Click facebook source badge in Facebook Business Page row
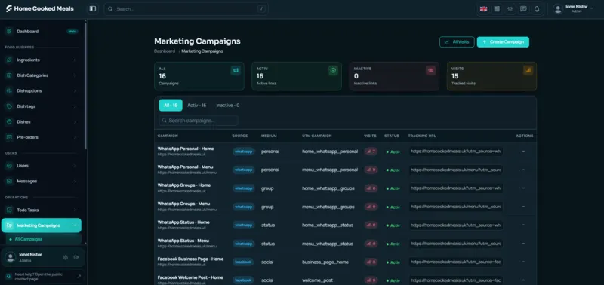Viewport: 604px width, 285px height. point(243,262)
